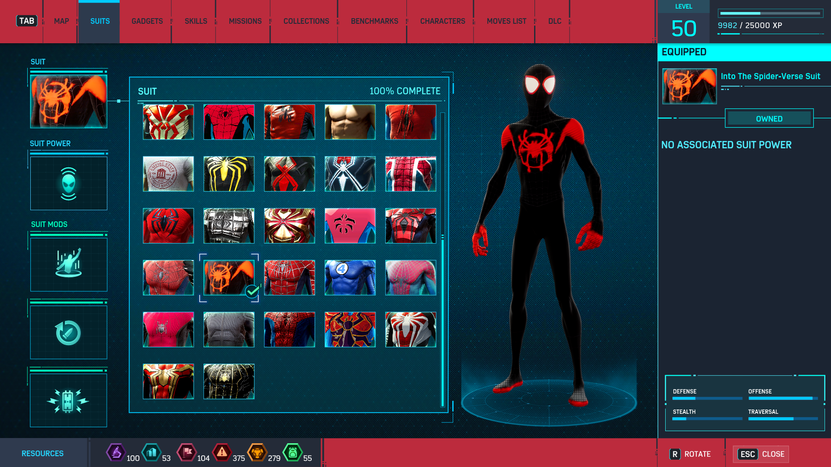
Task: Click the XP progress bar
Action: coord(770,13)
